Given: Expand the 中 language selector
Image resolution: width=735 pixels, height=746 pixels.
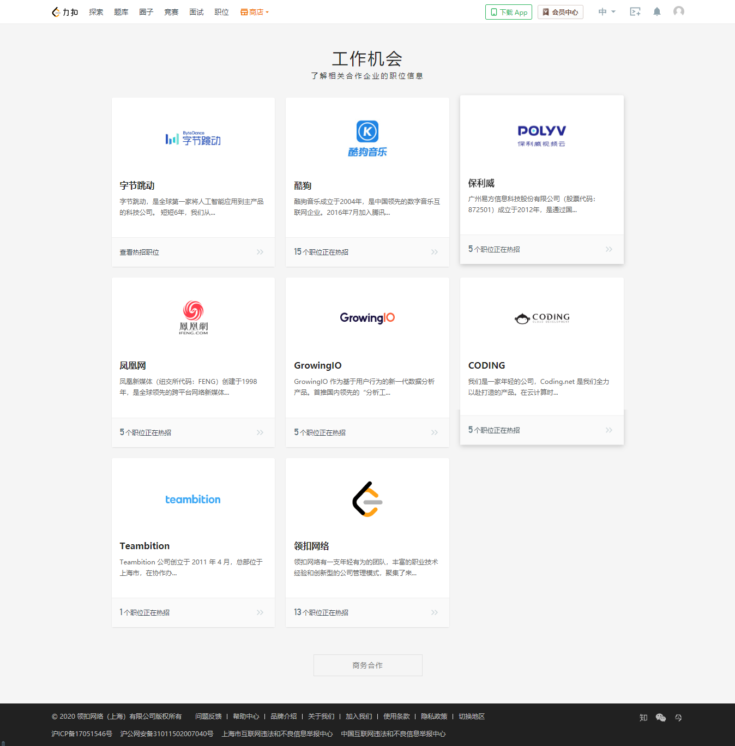Looking at the screenshot, I should pyautogui.click(x=607, y=11).
